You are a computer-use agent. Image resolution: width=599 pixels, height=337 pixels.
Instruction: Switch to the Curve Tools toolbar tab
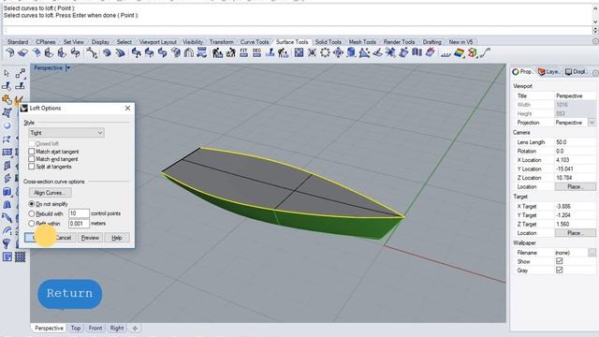tap(254, 41)
